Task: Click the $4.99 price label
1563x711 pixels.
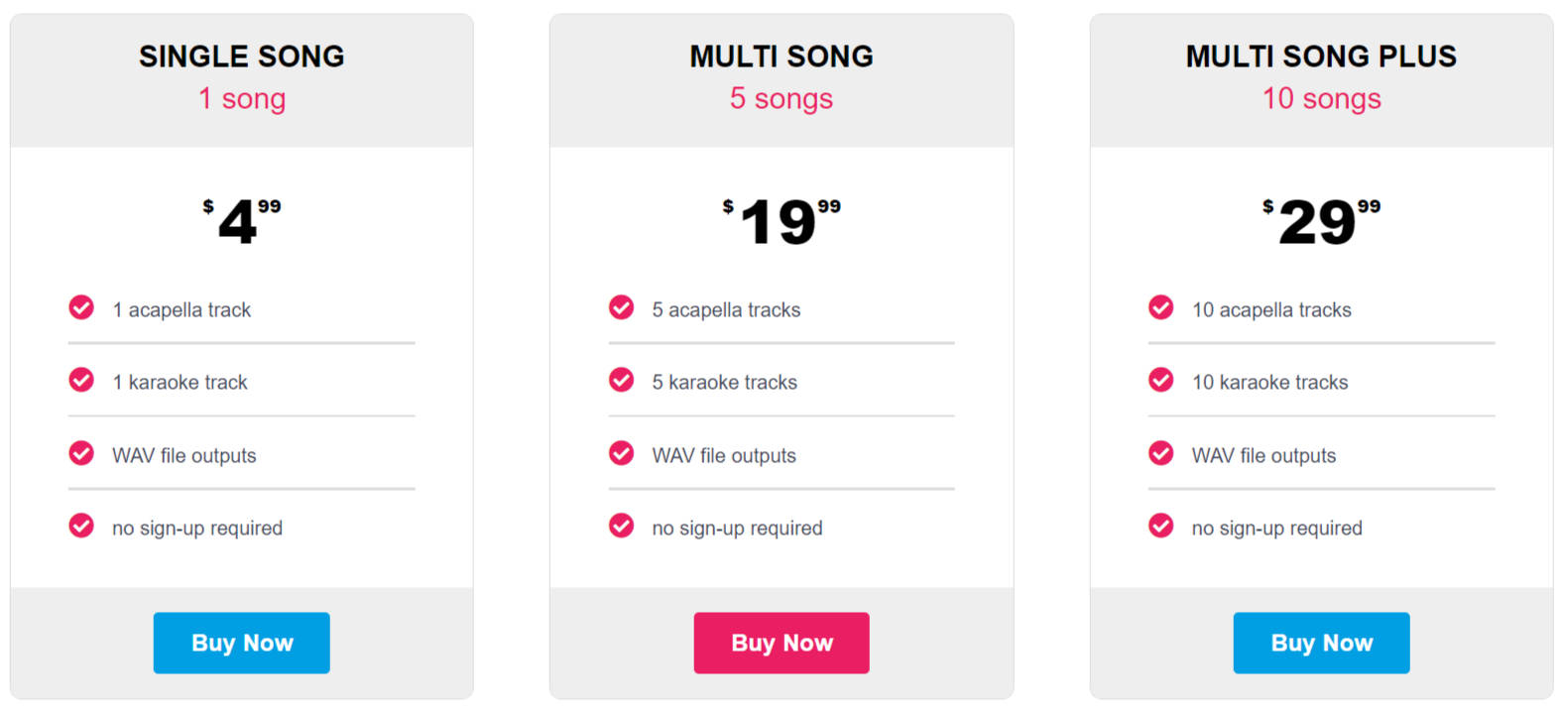Action: pyautogui.click(x=241, y=221)
